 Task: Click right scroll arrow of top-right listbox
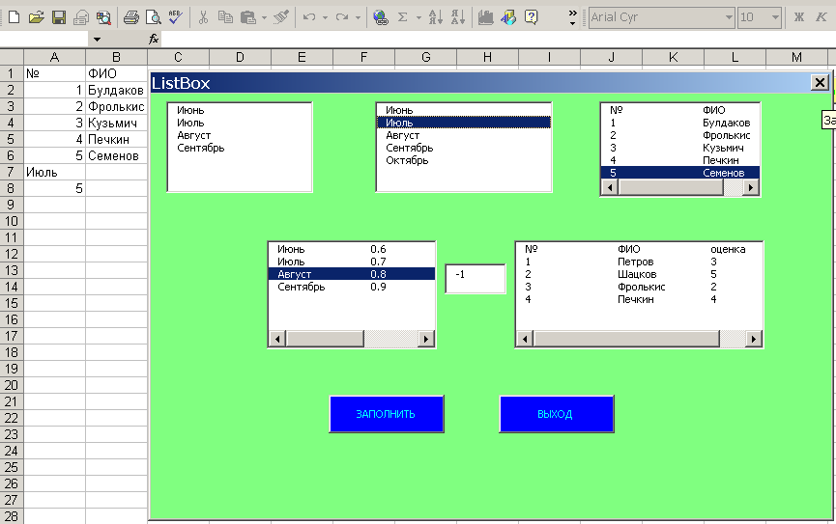(751, 187)
